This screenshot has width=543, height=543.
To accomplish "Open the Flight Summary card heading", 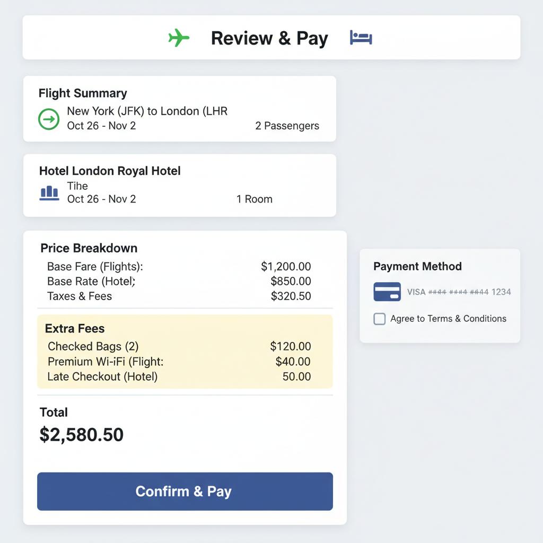I will (83, 93).
